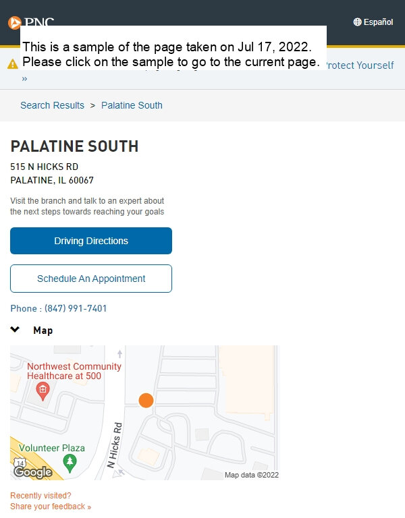The image size is (405, 518).
Task: Click the orange branch location marker
Action: (146, 401)
